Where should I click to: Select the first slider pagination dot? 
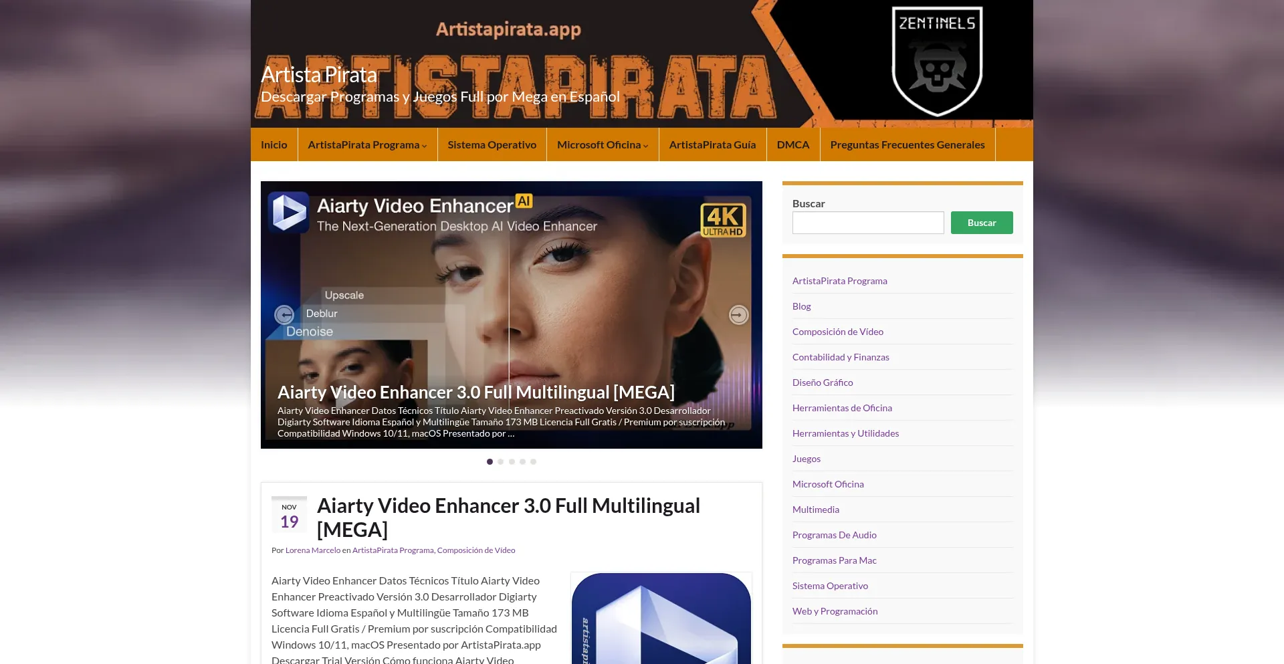click(x=490, y=461)
